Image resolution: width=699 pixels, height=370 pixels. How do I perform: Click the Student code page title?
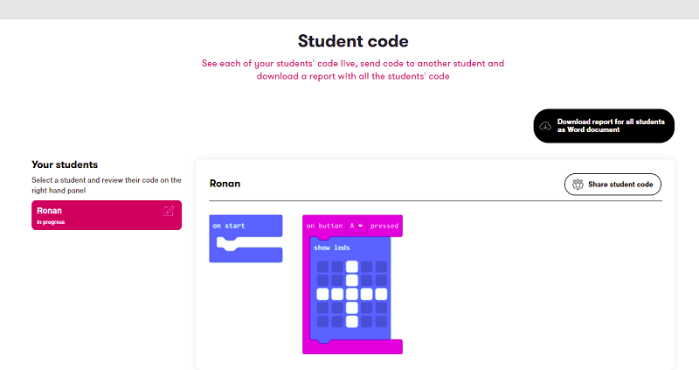tap(353, 40)
